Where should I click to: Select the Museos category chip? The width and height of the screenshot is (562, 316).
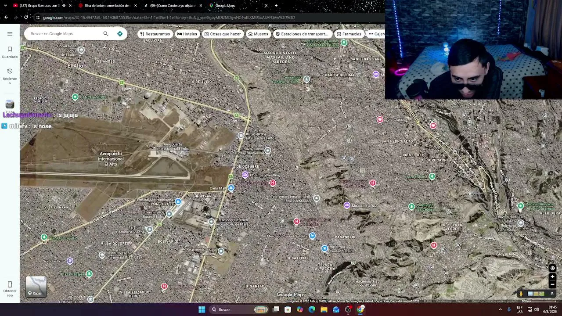[x=258, y=34]
